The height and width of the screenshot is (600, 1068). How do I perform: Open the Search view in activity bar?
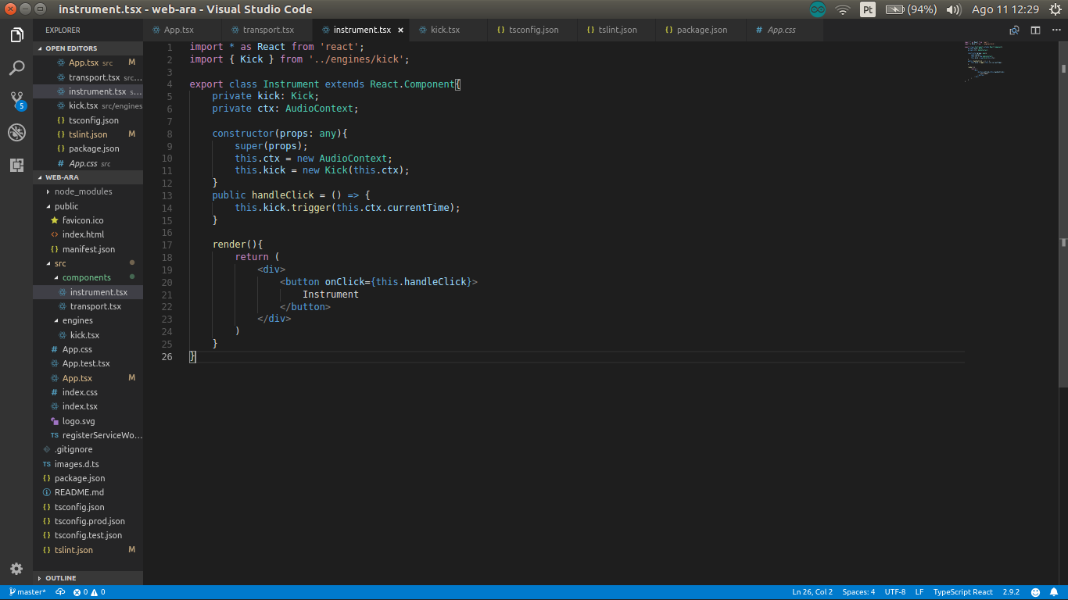point(16,68)
